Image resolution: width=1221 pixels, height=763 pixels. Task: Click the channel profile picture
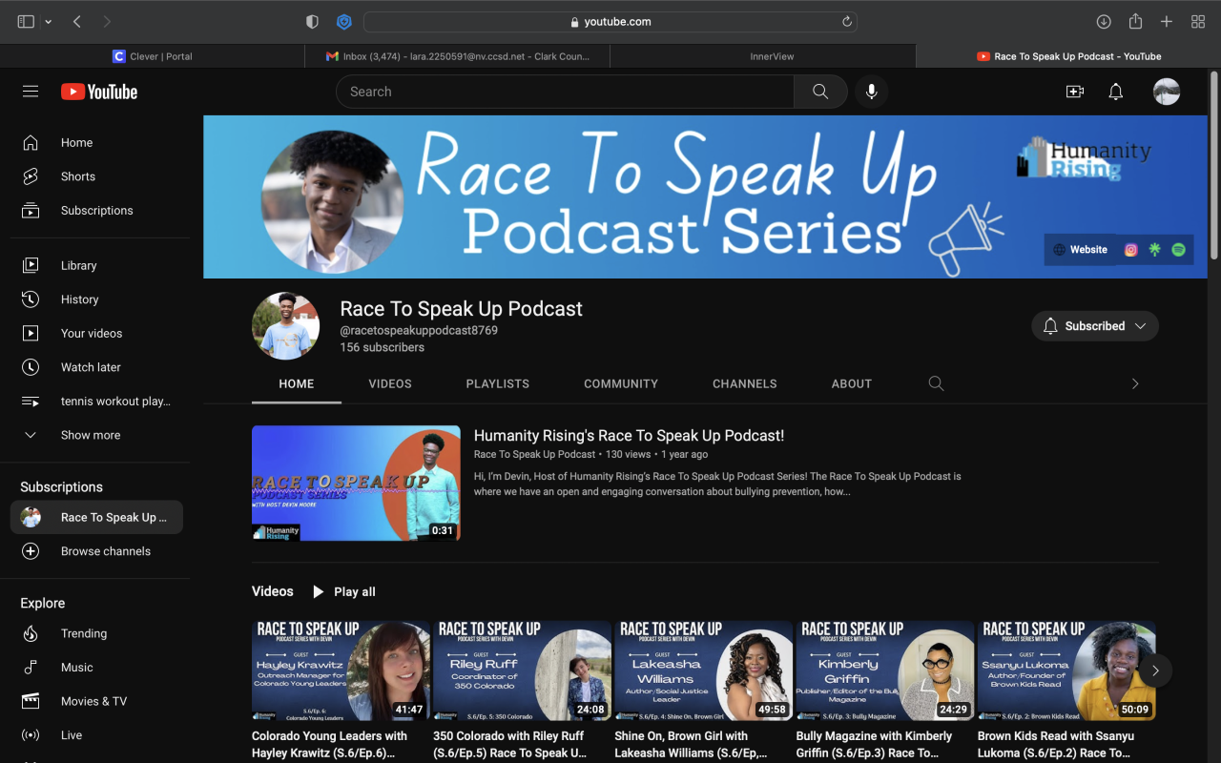[286, 326]
